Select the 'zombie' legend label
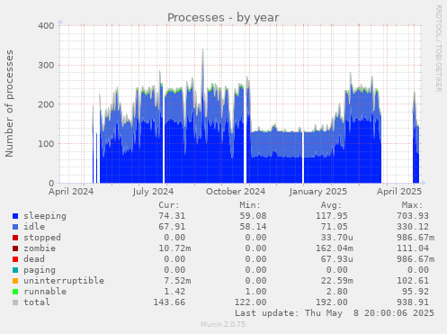 point(40,248)
